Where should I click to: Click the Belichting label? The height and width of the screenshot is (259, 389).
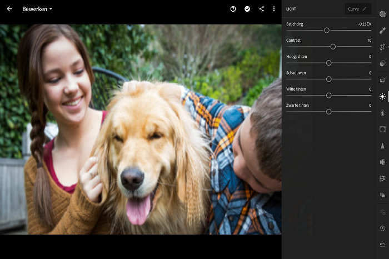[295, 24]
